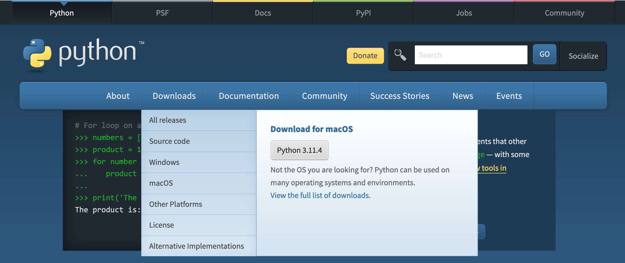Screen dimensions: 625x263
Task: Choose Windows in the Downloads menu
Action: coord(199,162)
